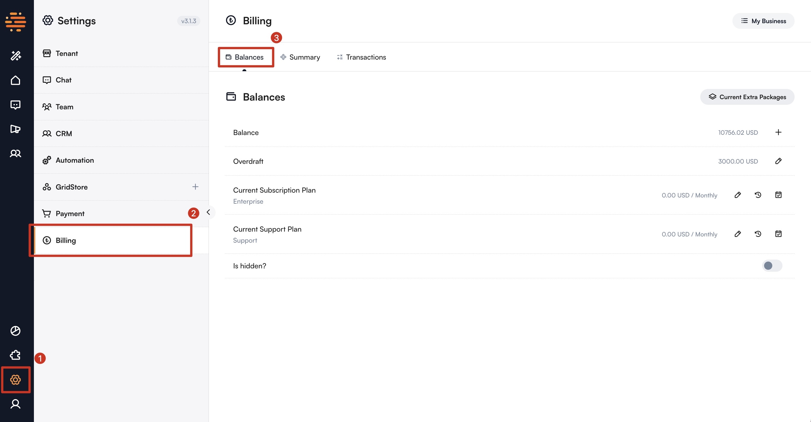The height and width of the screenshot is (422, 811).
Task: Open the My Business selector
Action: click(x=763, y=21)
